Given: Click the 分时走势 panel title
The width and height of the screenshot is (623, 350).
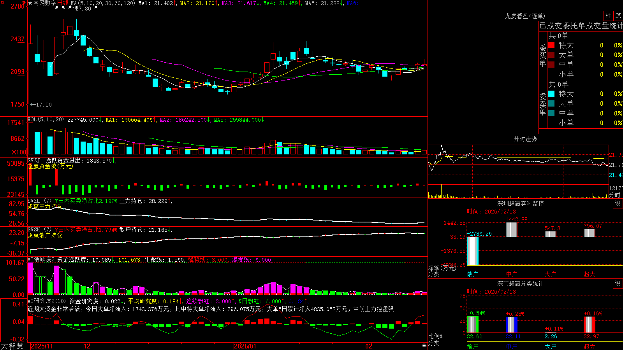Looking at the screenshot, I should (x=525, y=139).
